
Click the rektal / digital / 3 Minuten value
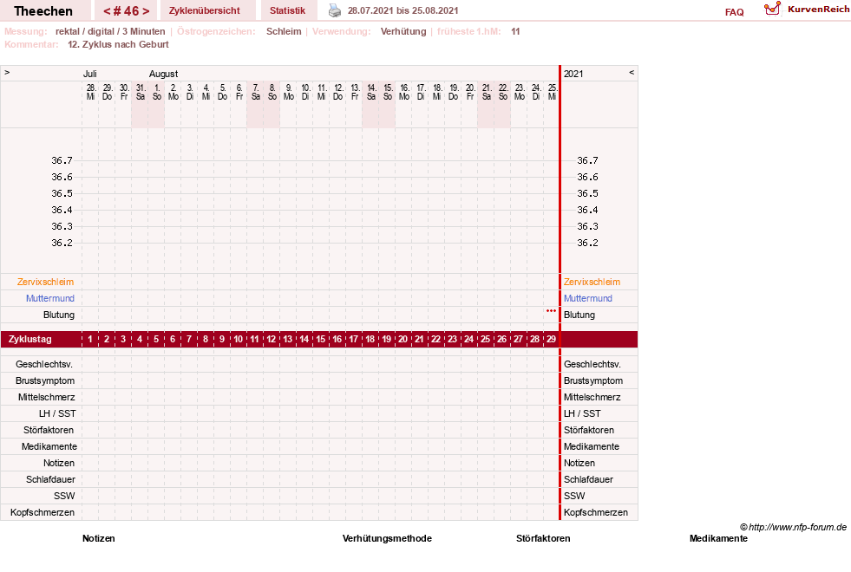pyautogui.click(x=110, y=31)
